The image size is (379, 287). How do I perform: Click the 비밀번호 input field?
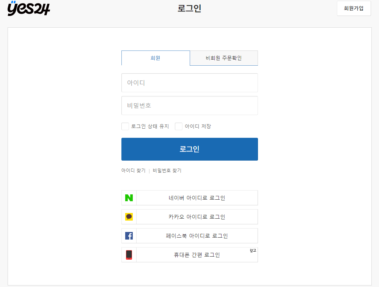point(189,106)
